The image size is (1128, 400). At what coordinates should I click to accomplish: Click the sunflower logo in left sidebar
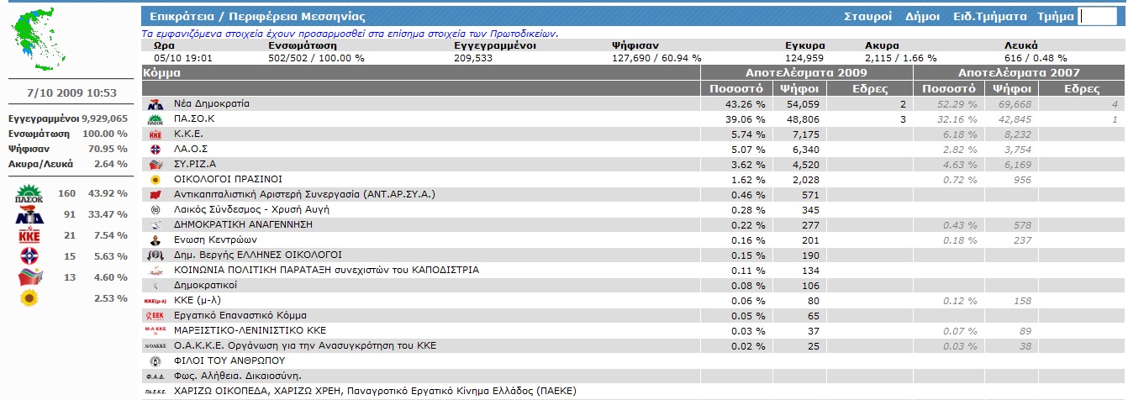(x=29, y=297)
